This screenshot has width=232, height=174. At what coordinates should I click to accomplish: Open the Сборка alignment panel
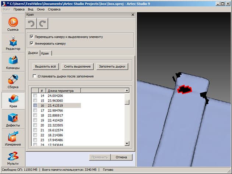(13, 81)
